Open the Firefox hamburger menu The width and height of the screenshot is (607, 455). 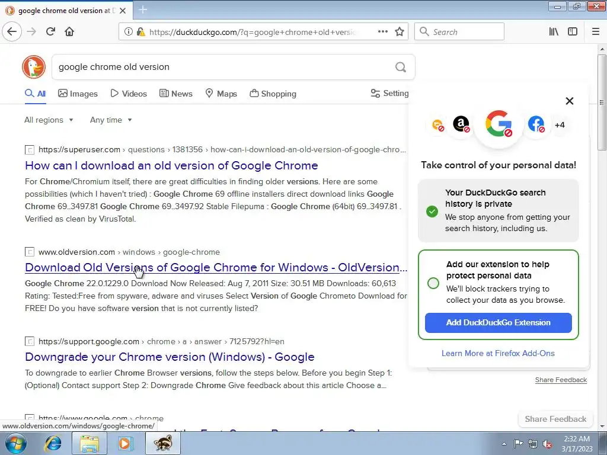tap(596, 32)
